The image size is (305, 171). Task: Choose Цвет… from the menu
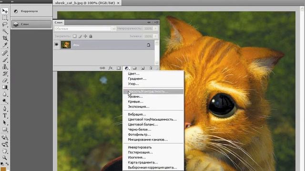tap(133, 74)
